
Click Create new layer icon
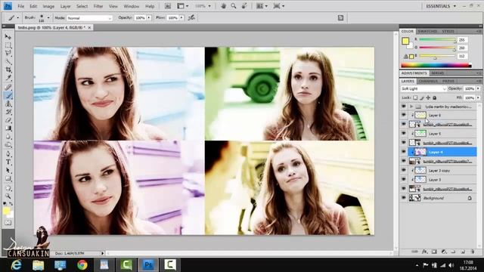pos(463,252)
